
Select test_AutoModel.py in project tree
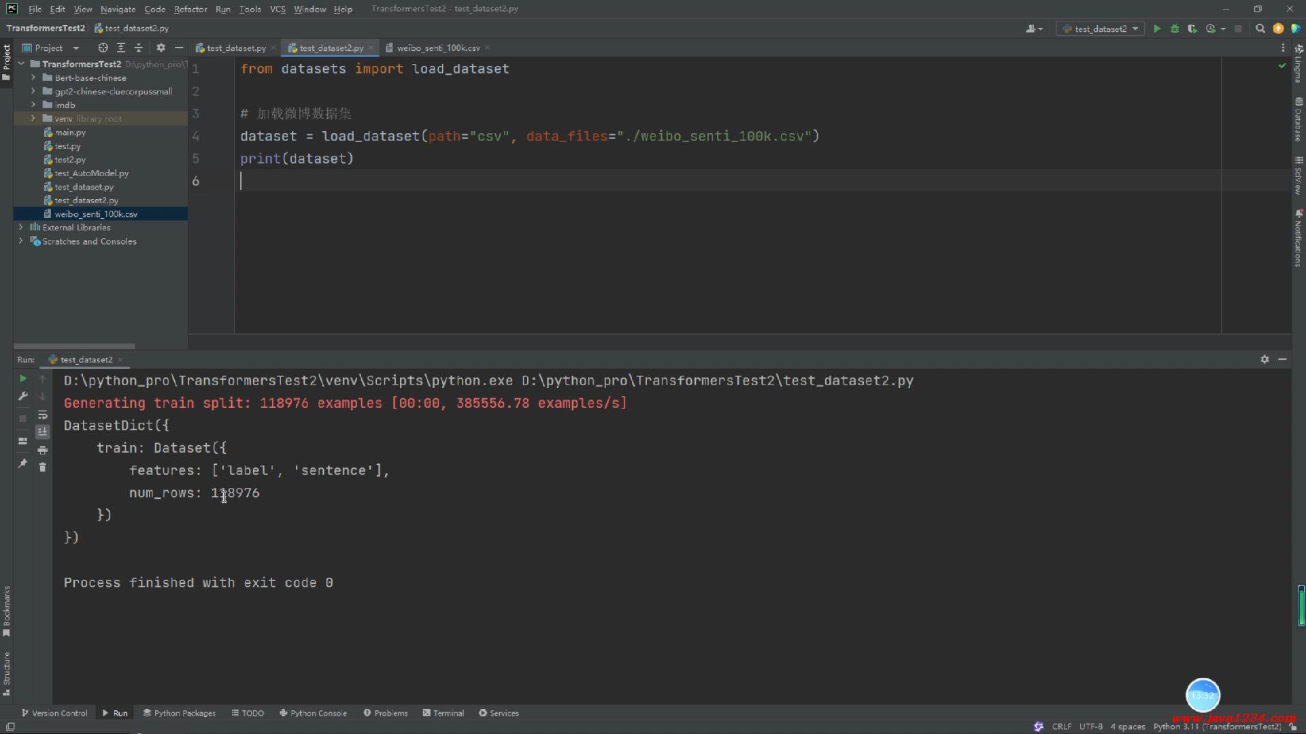pyautogui.click(x=91, y=173)
